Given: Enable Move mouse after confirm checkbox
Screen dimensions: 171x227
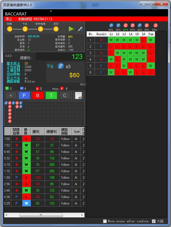Looking at the screenshot, I should click(x=105, y=221).
